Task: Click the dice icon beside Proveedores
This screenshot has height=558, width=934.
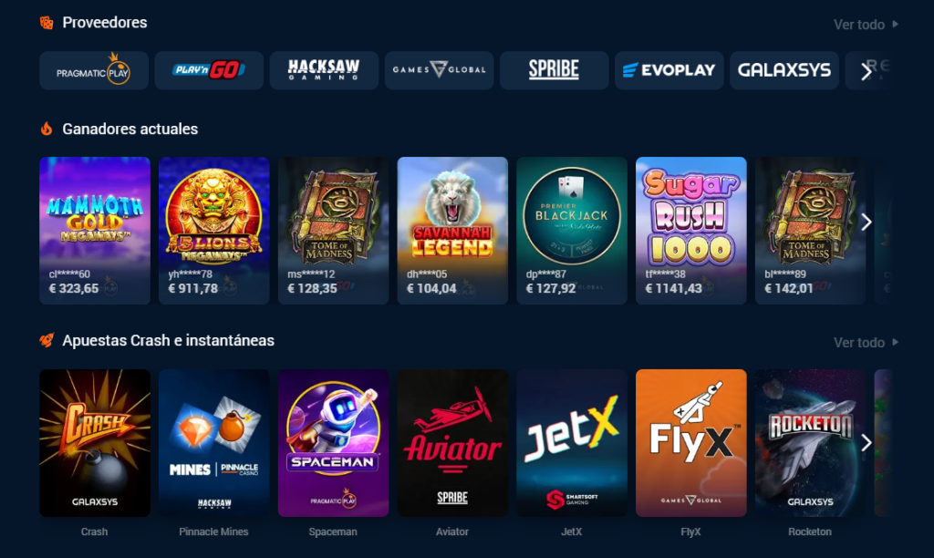Action: (x=47, y=23)
